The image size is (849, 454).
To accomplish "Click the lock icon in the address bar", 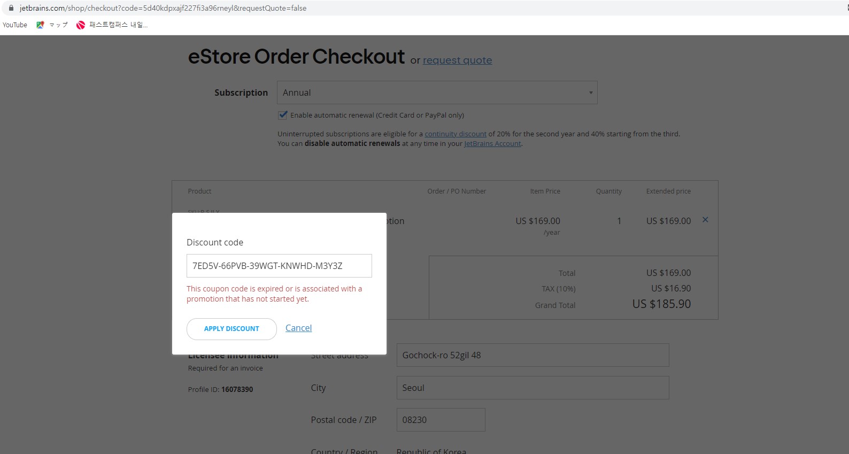I will click(x=11, y=8).
